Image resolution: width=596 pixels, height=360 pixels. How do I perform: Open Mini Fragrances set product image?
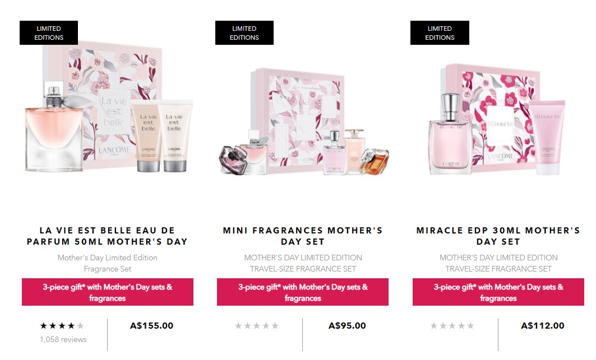point(303,121)
